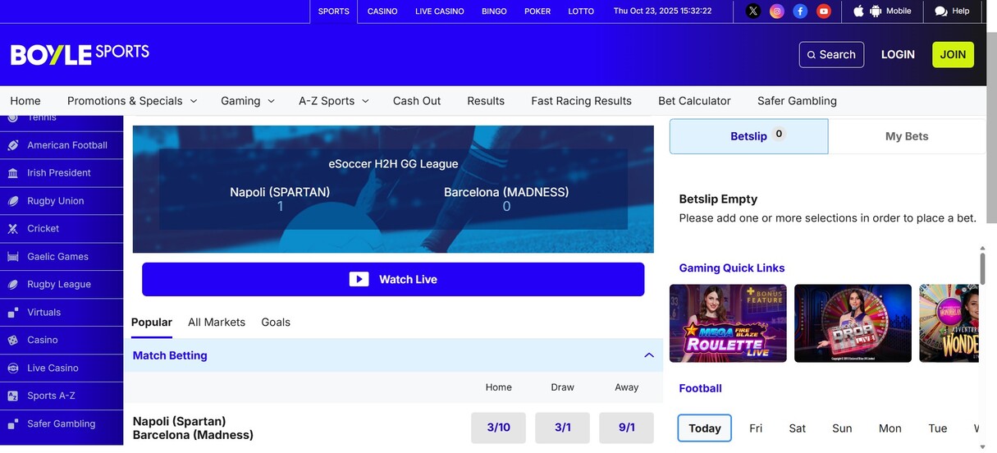Click the Apple mobile app icon

coord(858,11)
